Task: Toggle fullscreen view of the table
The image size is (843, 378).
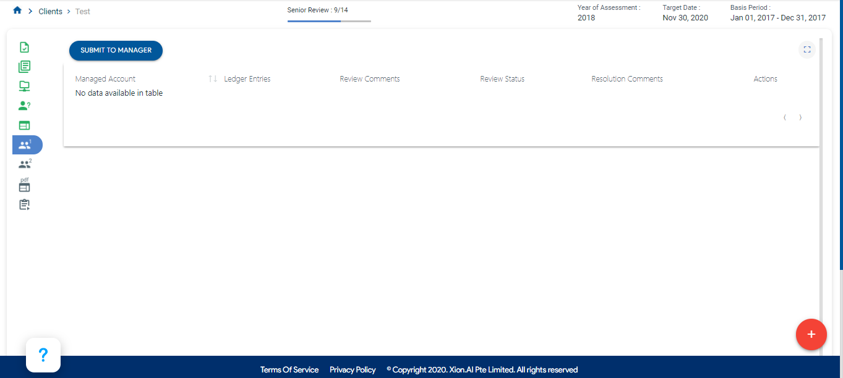Action: [807, 50]
